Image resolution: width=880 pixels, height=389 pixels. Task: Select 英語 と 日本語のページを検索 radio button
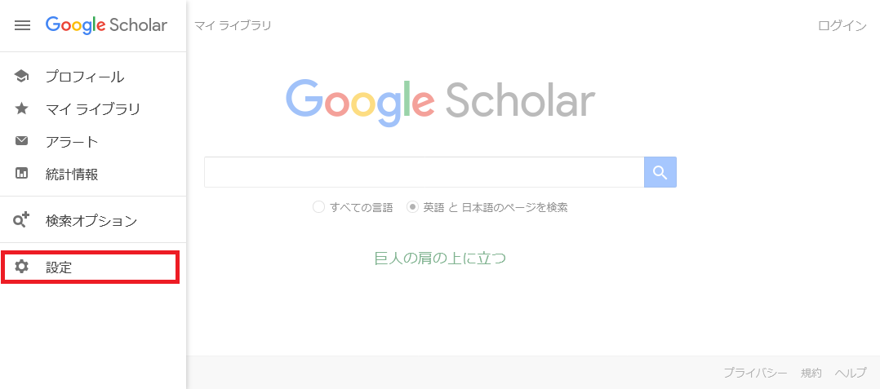[x=412, y=207]
